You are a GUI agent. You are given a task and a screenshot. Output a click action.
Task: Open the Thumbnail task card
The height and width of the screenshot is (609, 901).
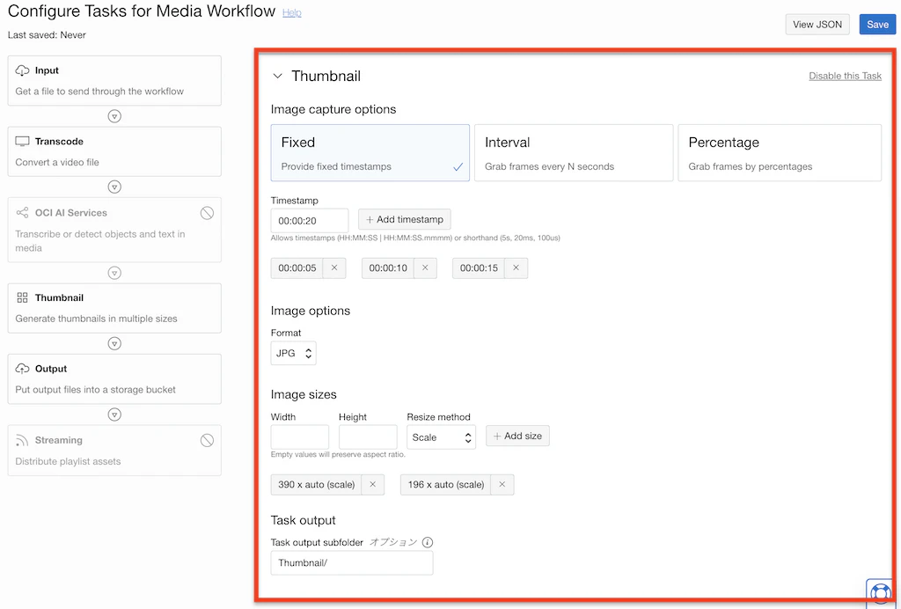[x=114, y=308]
